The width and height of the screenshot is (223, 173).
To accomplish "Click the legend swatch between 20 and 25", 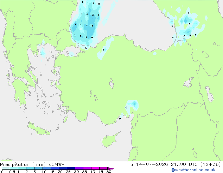I will coord(63,168).
